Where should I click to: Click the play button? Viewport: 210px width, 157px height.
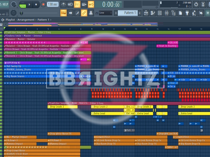tap(29, 4)
